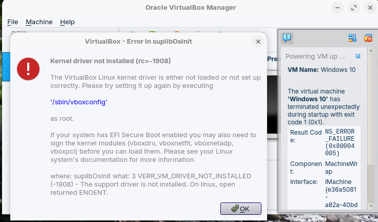Open the File menu
This screenshot has height=222, width=378.
coord(12,22)
